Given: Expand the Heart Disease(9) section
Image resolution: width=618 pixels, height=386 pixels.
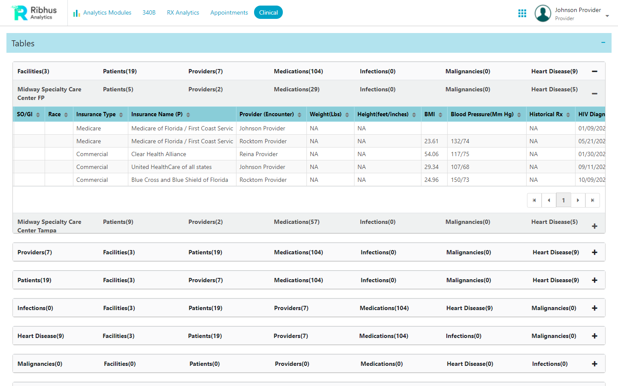Looking at the screenshot, I should pyautogui.click(x=594, y=336).
